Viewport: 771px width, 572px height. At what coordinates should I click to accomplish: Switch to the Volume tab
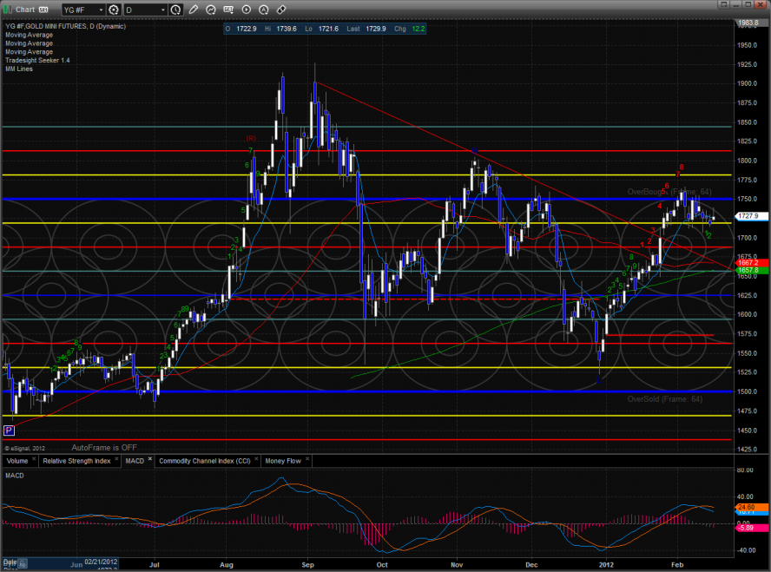(x=17, y=461)
